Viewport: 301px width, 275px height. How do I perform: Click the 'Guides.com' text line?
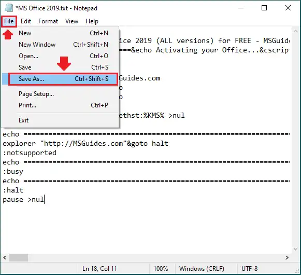click(x=139, y=78)
